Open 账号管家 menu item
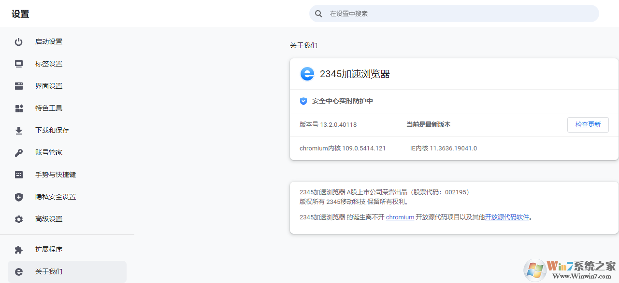Image resolution: width=619 pixels, height=283 pixels. pyautogui.click(x=67, y=153)
